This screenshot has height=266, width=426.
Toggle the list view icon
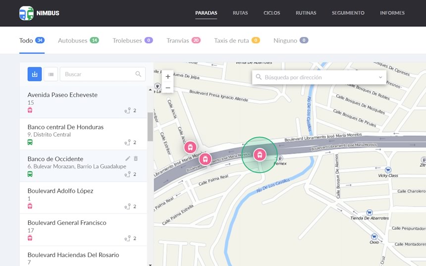[x=51, y=74]
